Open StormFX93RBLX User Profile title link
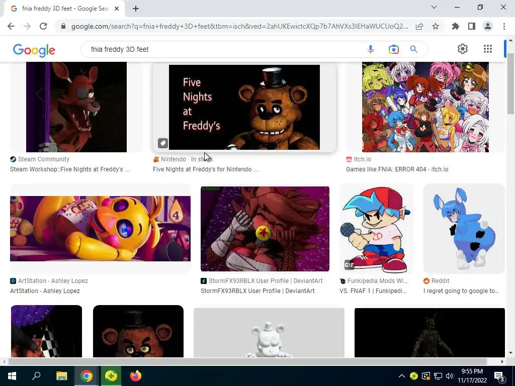 (257, 291)
